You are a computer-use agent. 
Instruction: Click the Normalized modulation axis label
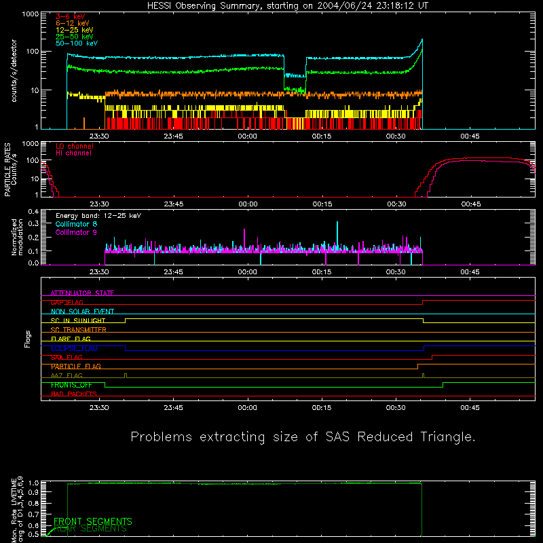point(17,237)
